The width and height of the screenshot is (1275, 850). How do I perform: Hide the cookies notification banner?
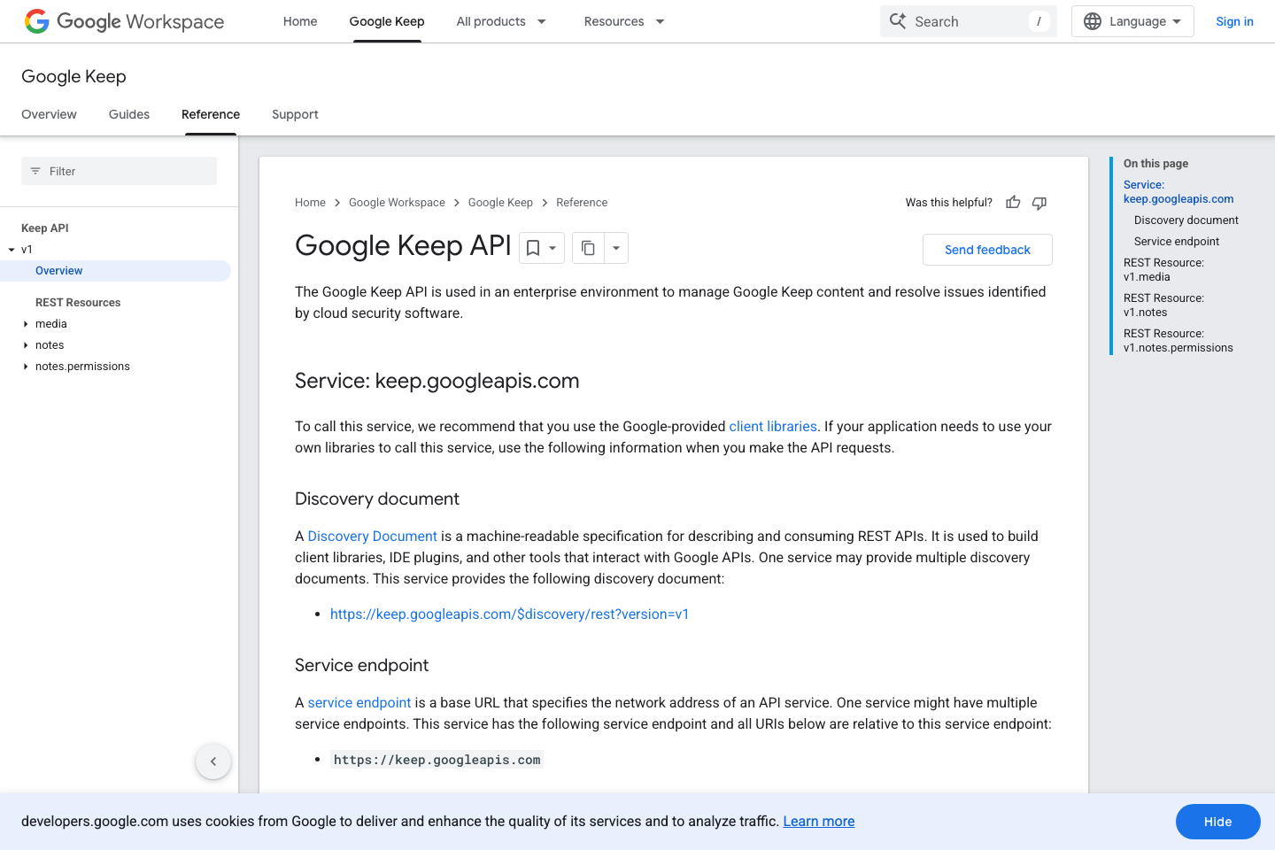(x=1217, y=821)
